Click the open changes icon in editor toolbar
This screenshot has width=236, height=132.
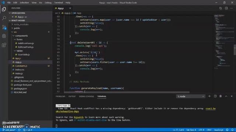click(x=221, y=8)
